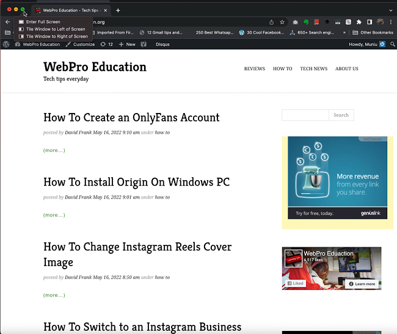
Task: Expand hidden bookmarks double chevron
Action: click(x=344, y=32)
